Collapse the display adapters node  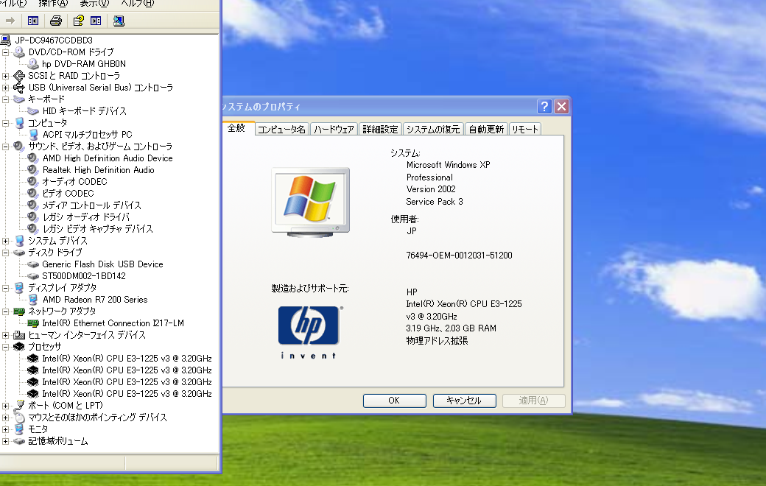click(5, 288)
